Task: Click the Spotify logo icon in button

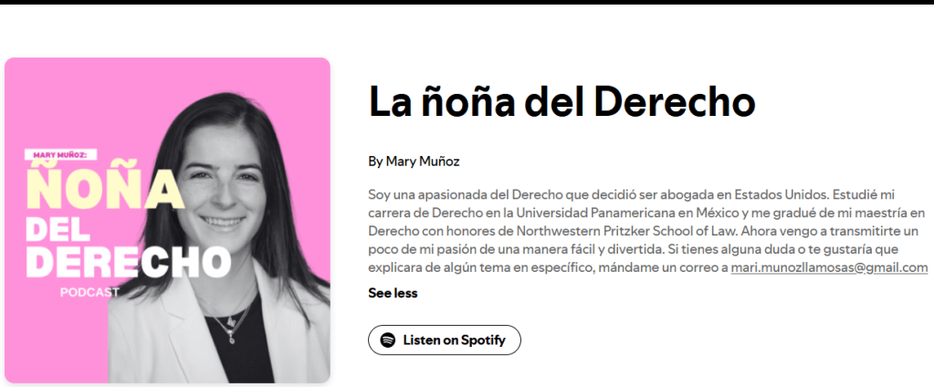Action: (x=388, y=340)
